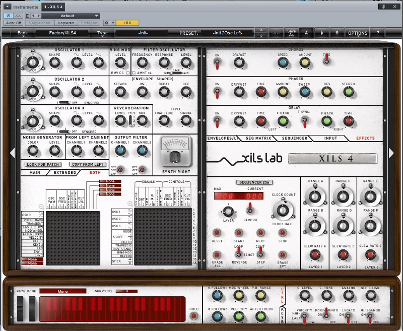Enable the RMV DC checkbox
Screen dimensions: 403x331
pyautogui.click(x=128, y=73)
